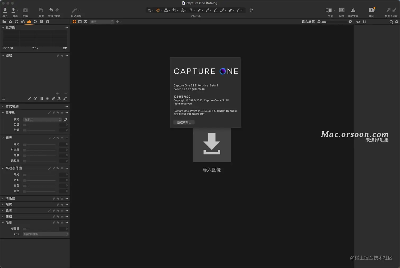Viewport: 400px width, 268px height.
Task: Click the large import images arrow tile
Action: point(212,145)
